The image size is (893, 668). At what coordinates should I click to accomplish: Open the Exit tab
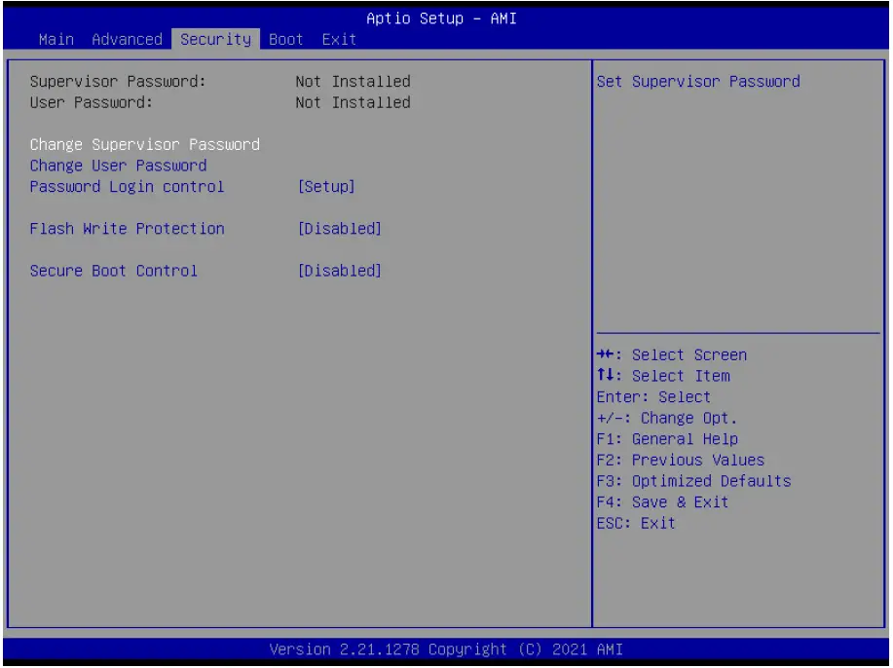(x=340, y=40)
